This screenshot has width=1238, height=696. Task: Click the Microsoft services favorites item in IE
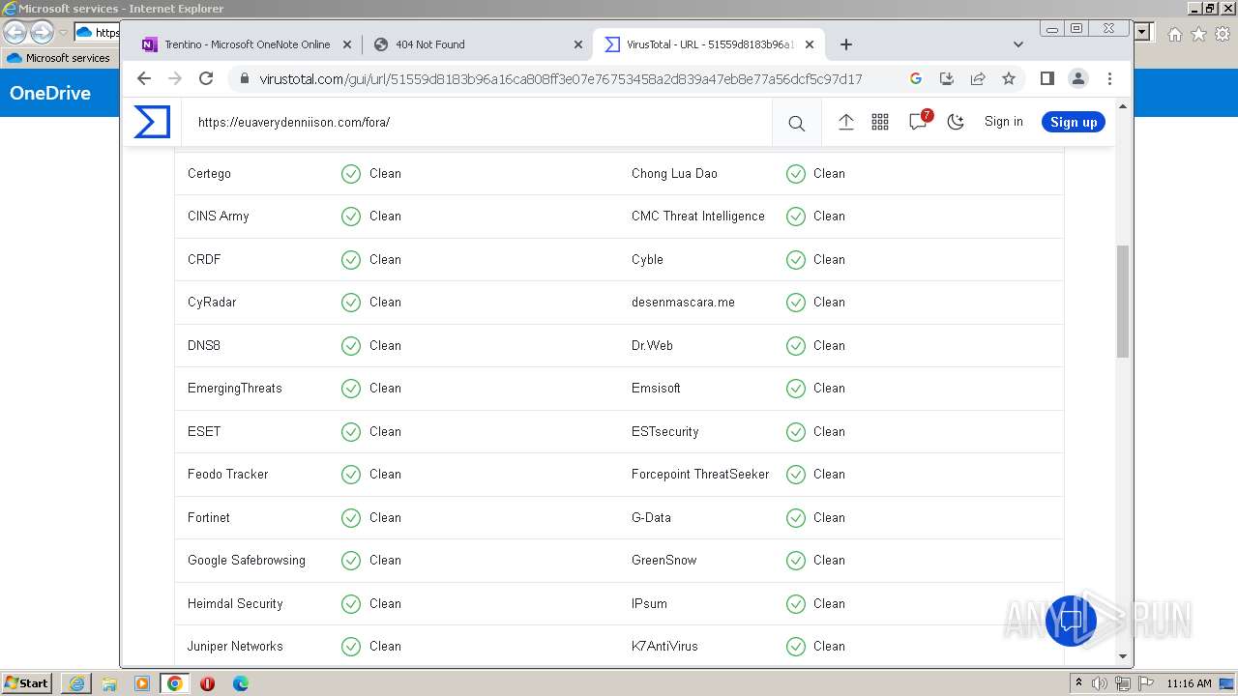pyautogui.click(x=58, y=58)
